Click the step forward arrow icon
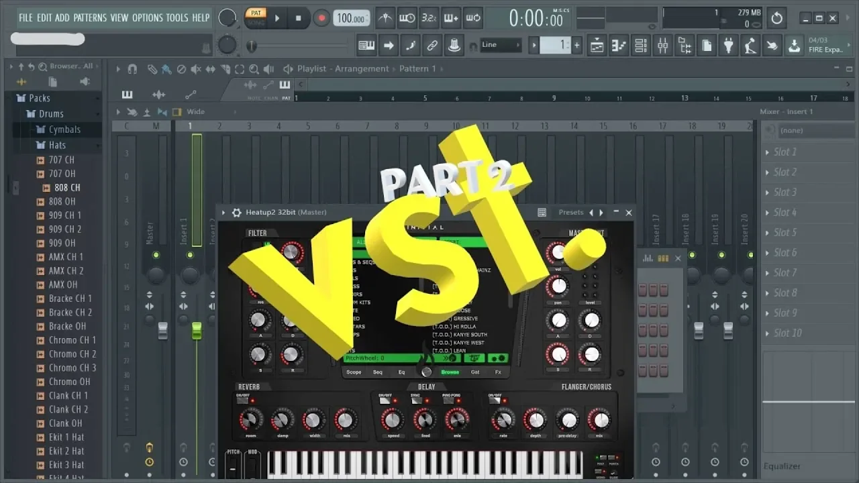The height and width of the screenshot is (483, 859). pos(388,46)
